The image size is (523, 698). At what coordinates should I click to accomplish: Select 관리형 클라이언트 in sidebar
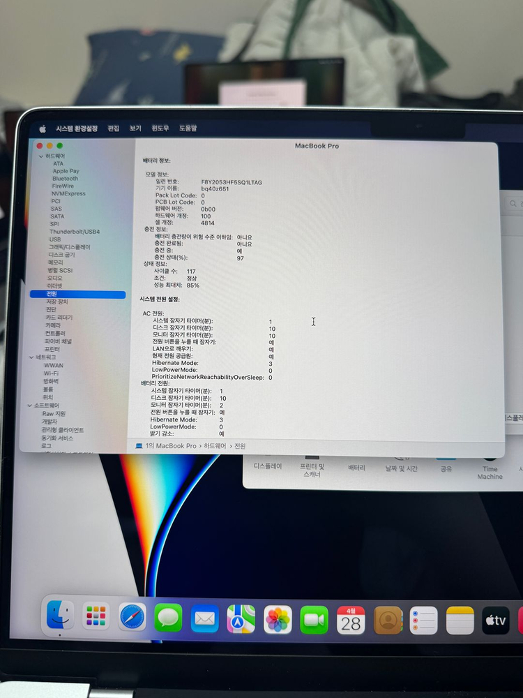tap(62, 430)
